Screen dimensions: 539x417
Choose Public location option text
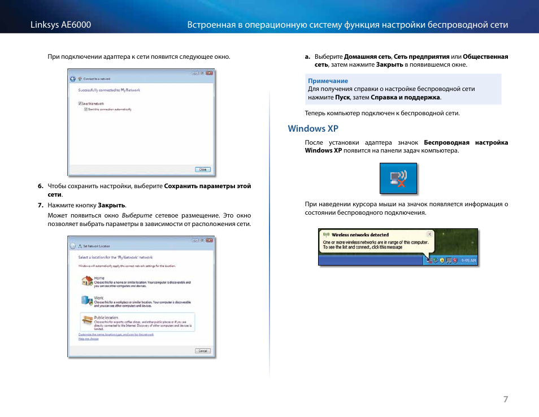(143, 323)
